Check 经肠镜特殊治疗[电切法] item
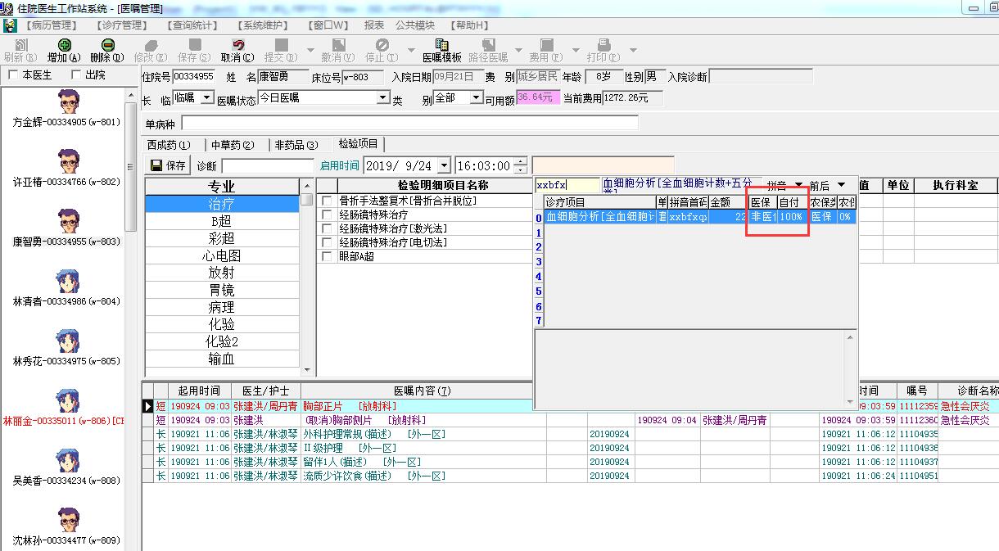 (x=328, y=242)
